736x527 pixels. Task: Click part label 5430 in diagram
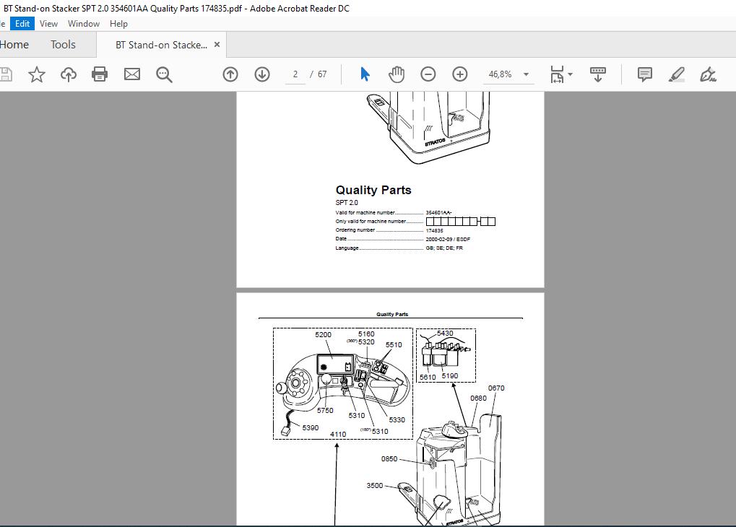tap(444, 334)
